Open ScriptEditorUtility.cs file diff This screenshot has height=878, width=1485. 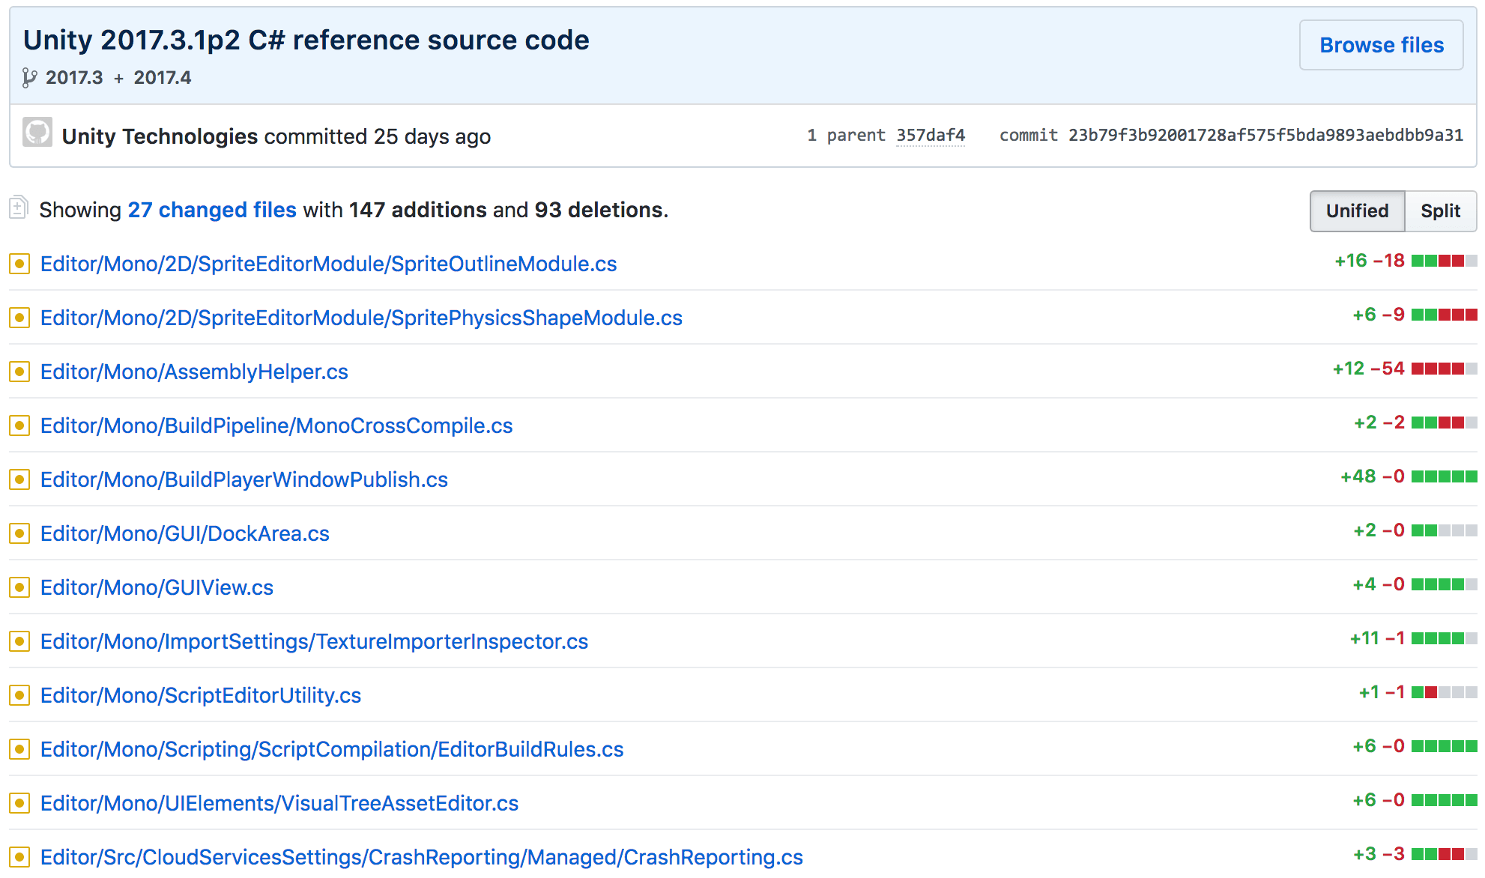pos(201,695)
